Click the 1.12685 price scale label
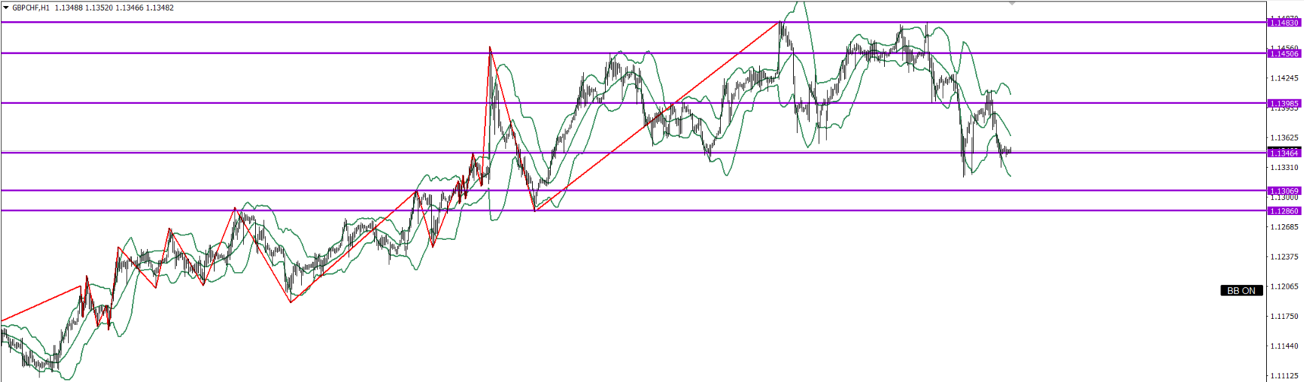 1284,227
